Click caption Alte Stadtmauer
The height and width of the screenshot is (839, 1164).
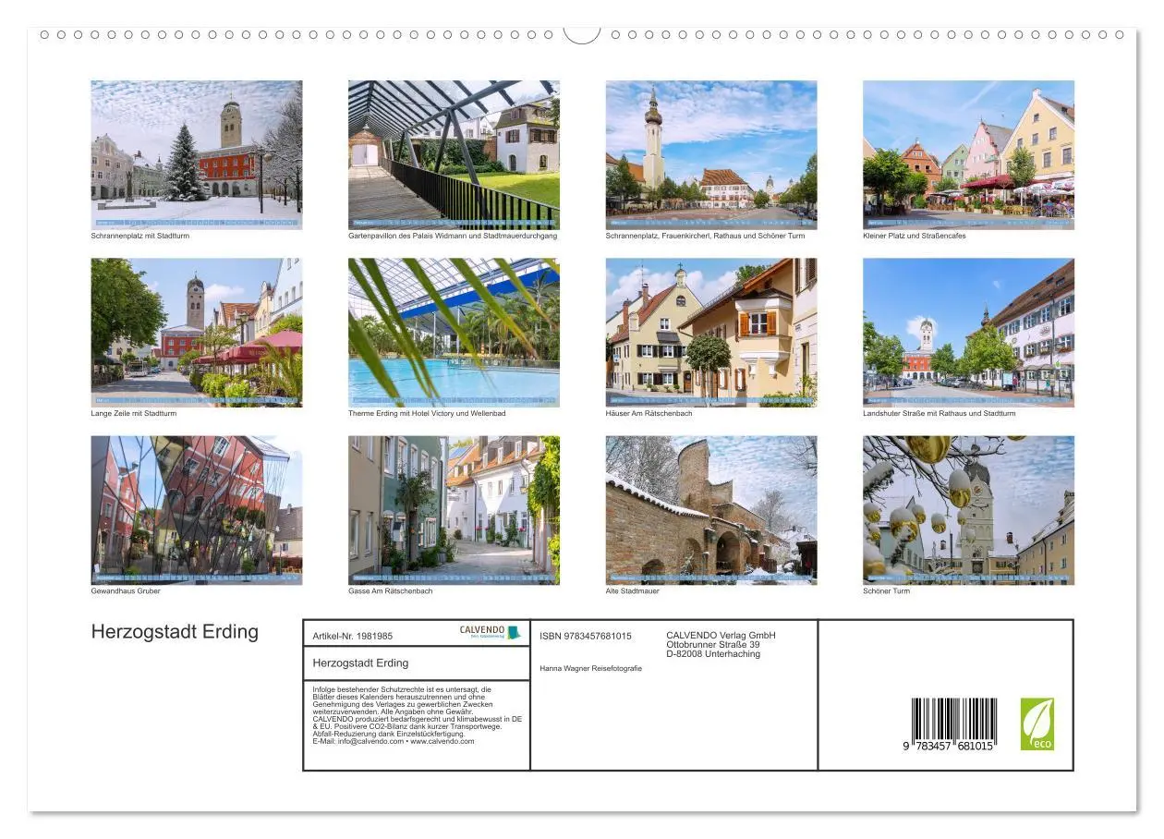633,591
